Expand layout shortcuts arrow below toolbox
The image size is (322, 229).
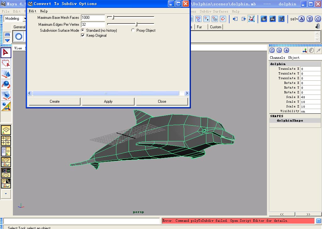(x=6, y=194)
